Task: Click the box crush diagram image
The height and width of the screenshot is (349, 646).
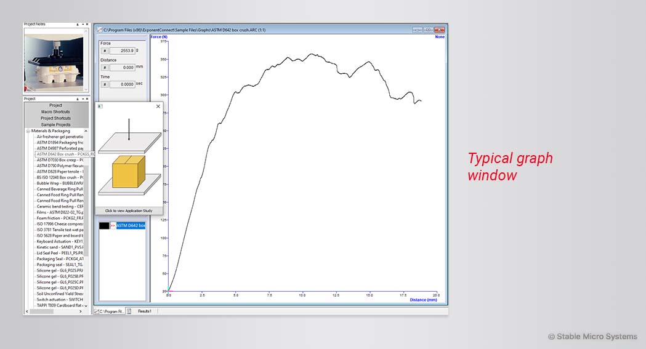Action: 129,158
